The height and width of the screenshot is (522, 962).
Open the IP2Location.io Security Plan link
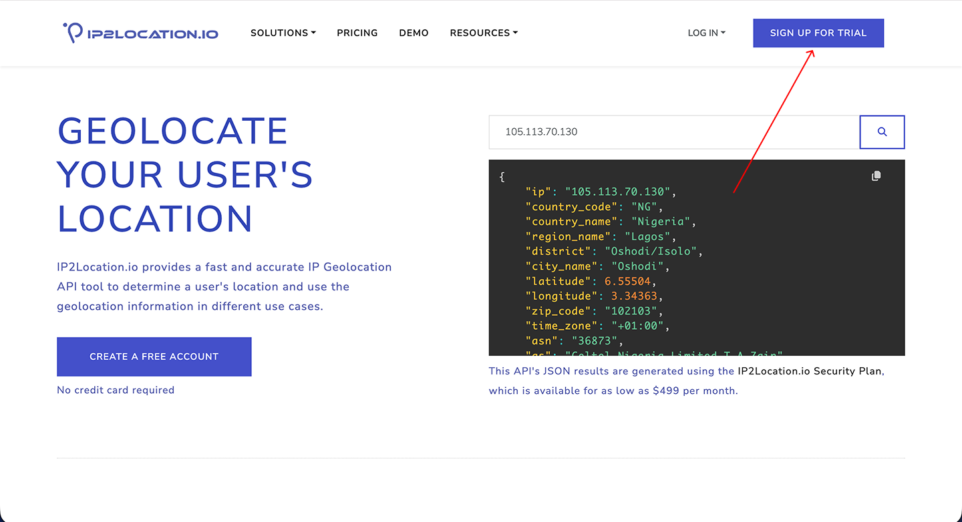[x=811, y=371]
